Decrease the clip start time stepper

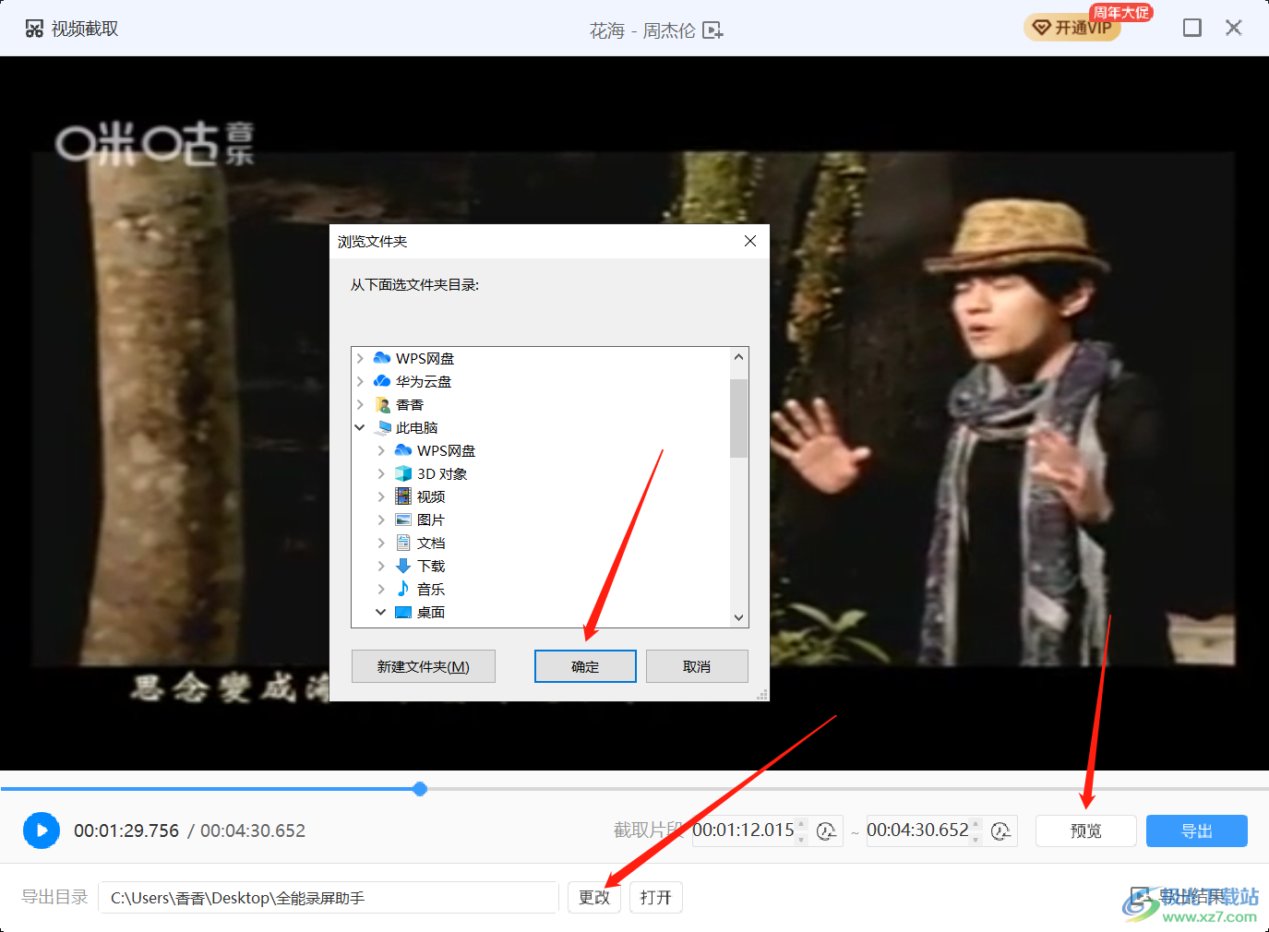pos(801,838)
